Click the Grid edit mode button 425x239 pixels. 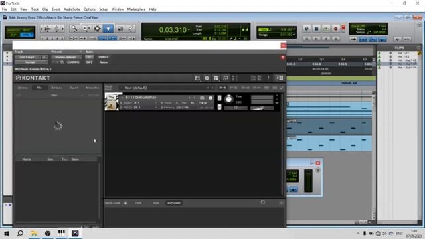[x=27, y=35]
